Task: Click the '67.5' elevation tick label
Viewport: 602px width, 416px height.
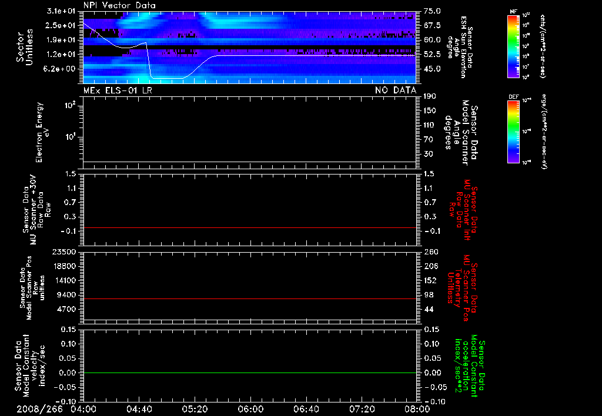Action: coord(432,25)
